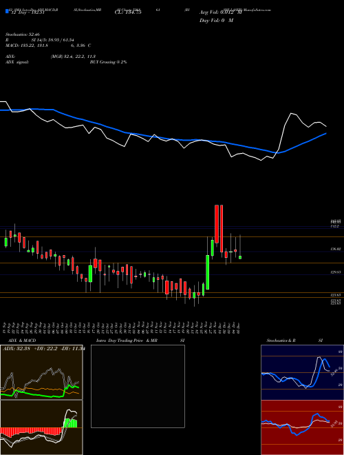Open the navy Stochastics chart panel

[302, 372]
